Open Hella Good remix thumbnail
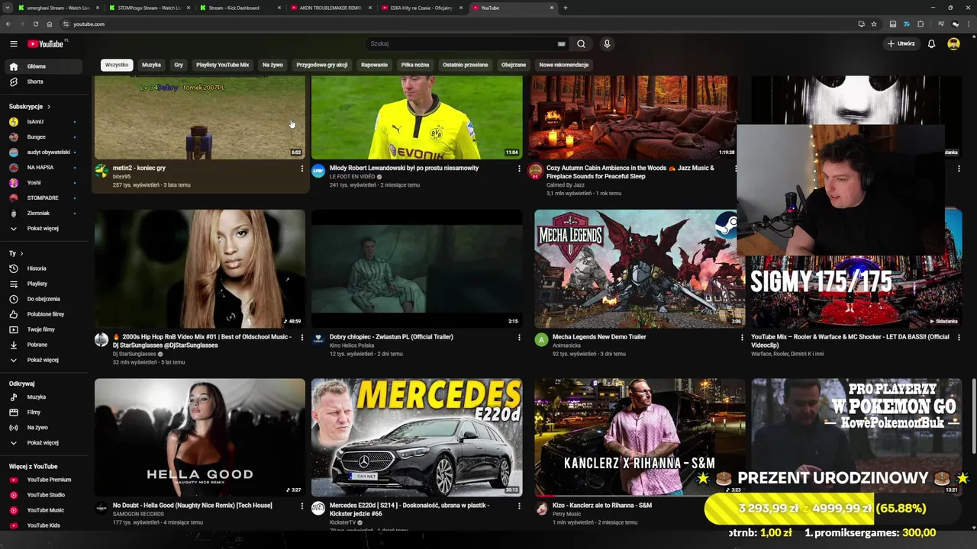The height and width of the screenshot is (549, 977). 200,438
